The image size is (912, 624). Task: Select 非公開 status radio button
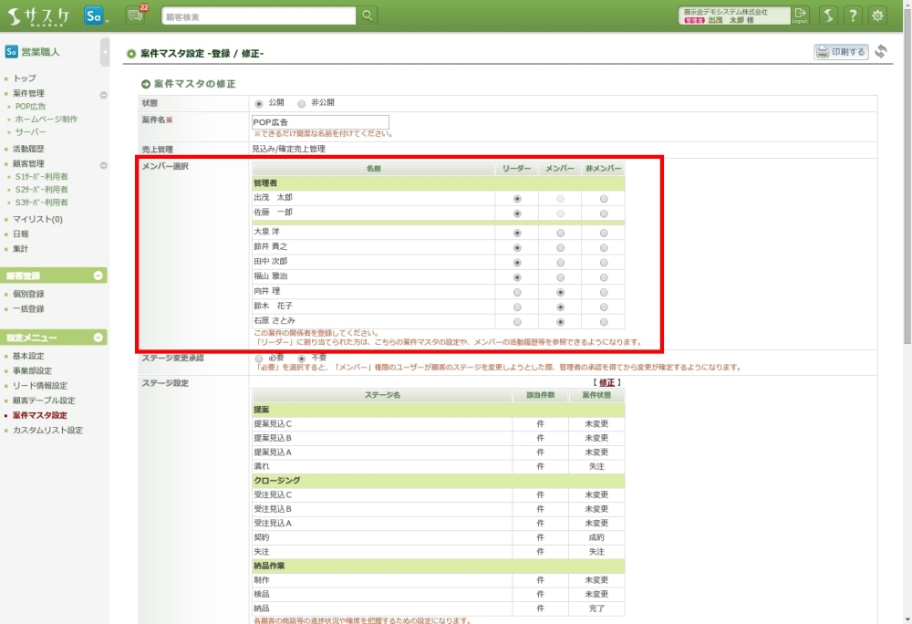301,103
